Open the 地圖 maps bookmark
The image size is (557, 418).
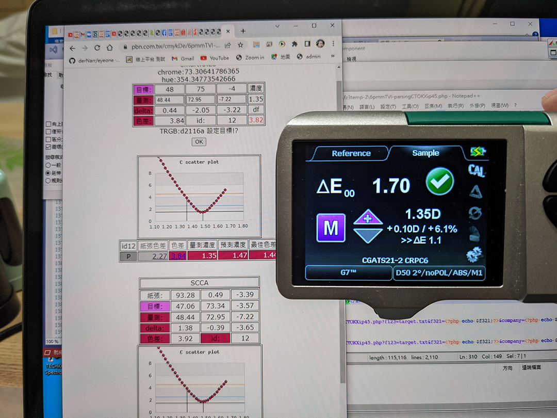click(281, 57)
